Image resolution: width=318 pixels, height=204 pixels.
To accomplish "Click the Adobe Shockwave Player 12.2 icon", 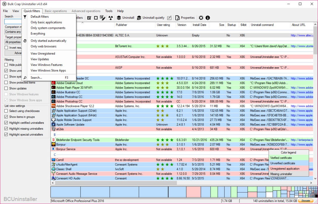I will click(x=53, y=106).
